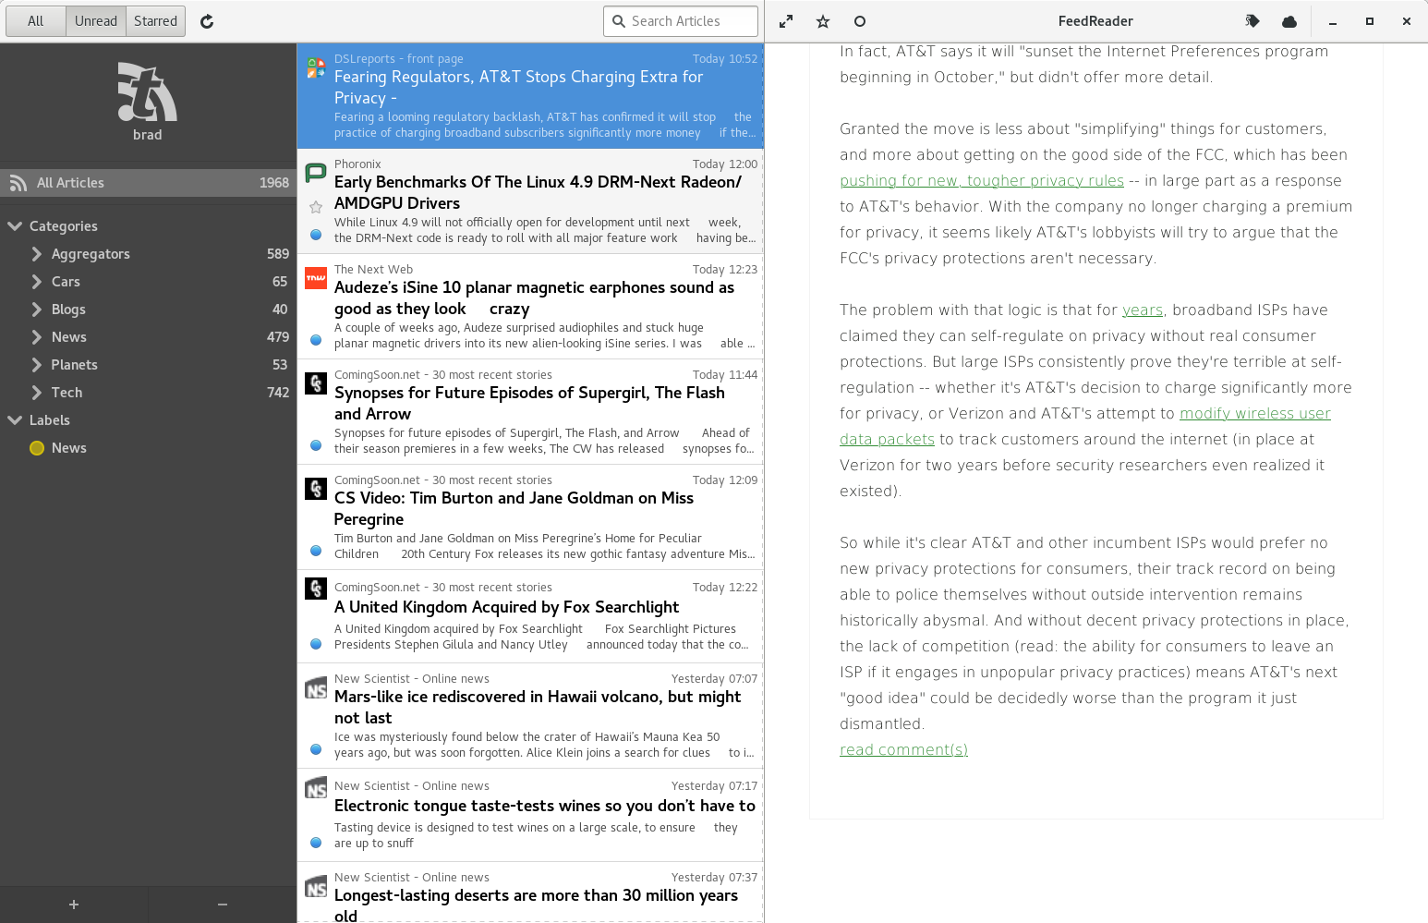Switch to the Unread filter tab

click(96, 21)
